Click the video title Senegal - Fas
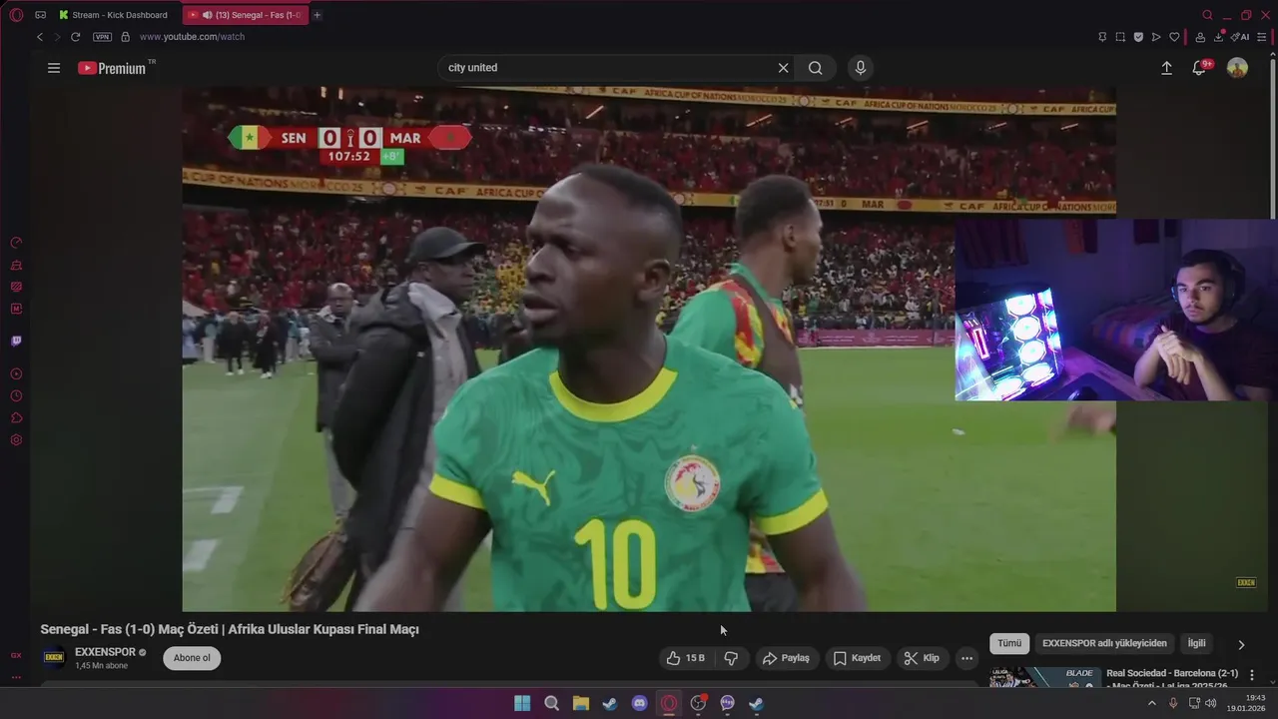The height and width of the screenshot is (719, 1278). [230, 629]
